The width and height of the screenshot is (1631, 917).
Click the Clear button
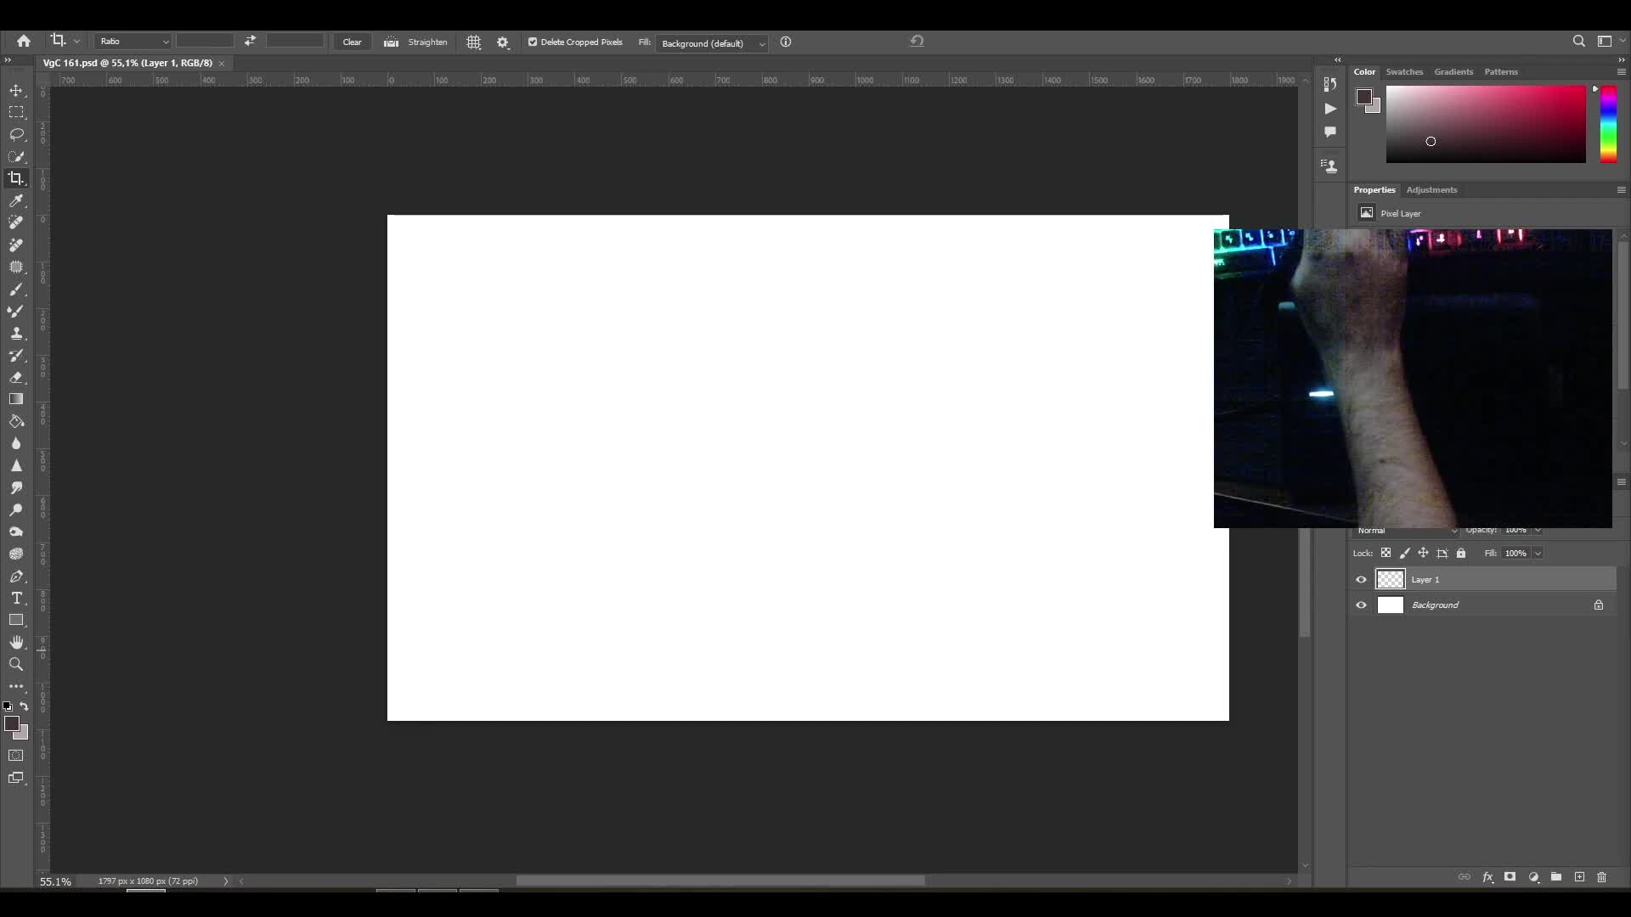[352, 42]
